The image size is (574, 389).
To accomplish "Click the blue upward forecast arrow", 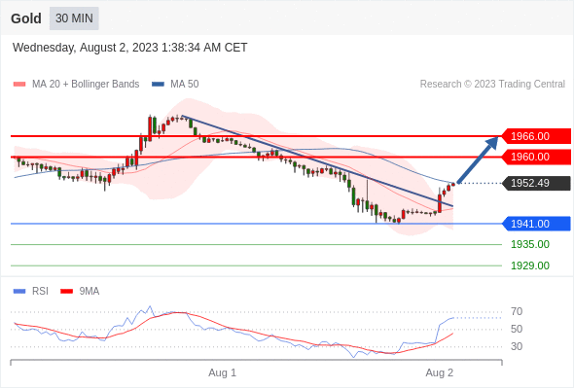I will tap(478, 159).
